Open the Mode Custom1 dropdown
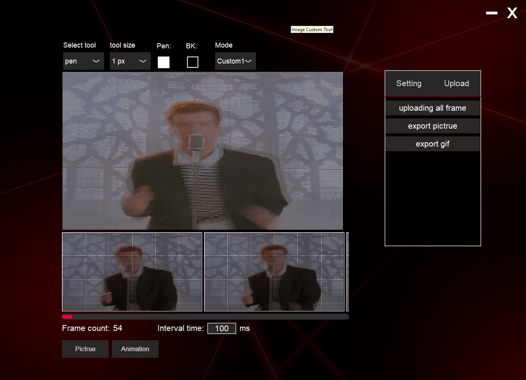 (235, 61)
